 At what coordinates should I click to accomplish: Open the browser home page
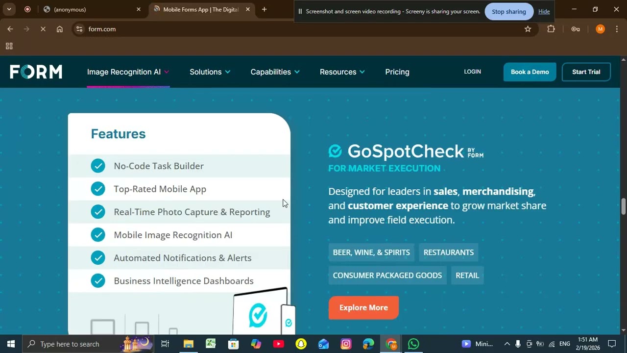(59, 29)
